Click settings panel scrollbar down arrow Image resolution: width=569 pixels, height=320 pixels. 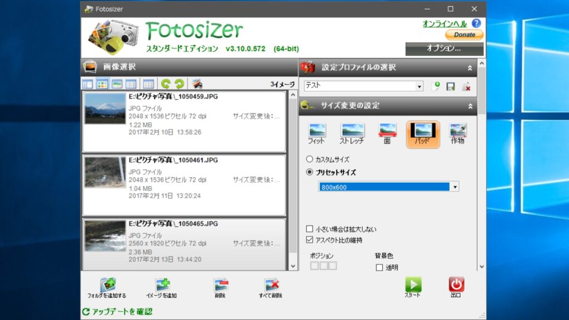pyautogui.click(x=482, y=267)
